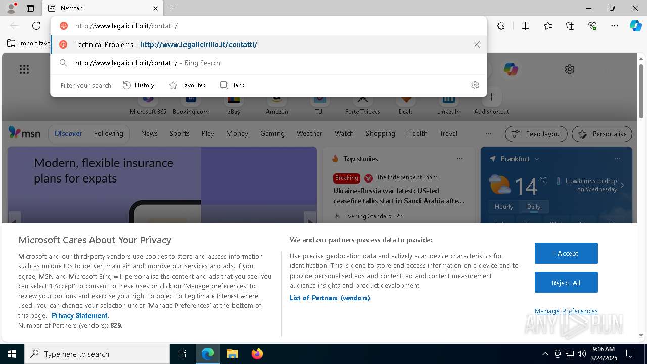Open the page settings gear
Viewport: 647px width, 364px height.
pos(570,69)
